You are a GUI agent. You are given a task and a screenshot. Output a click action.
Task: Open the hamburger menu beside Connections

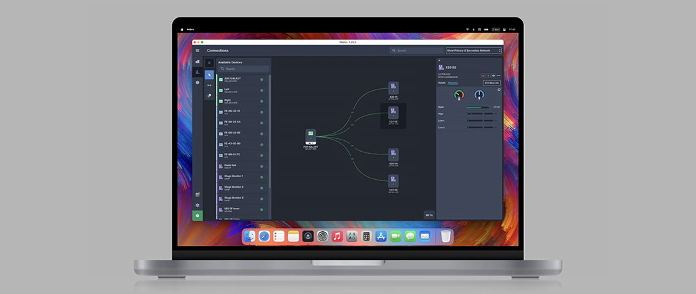pos(197,51)
